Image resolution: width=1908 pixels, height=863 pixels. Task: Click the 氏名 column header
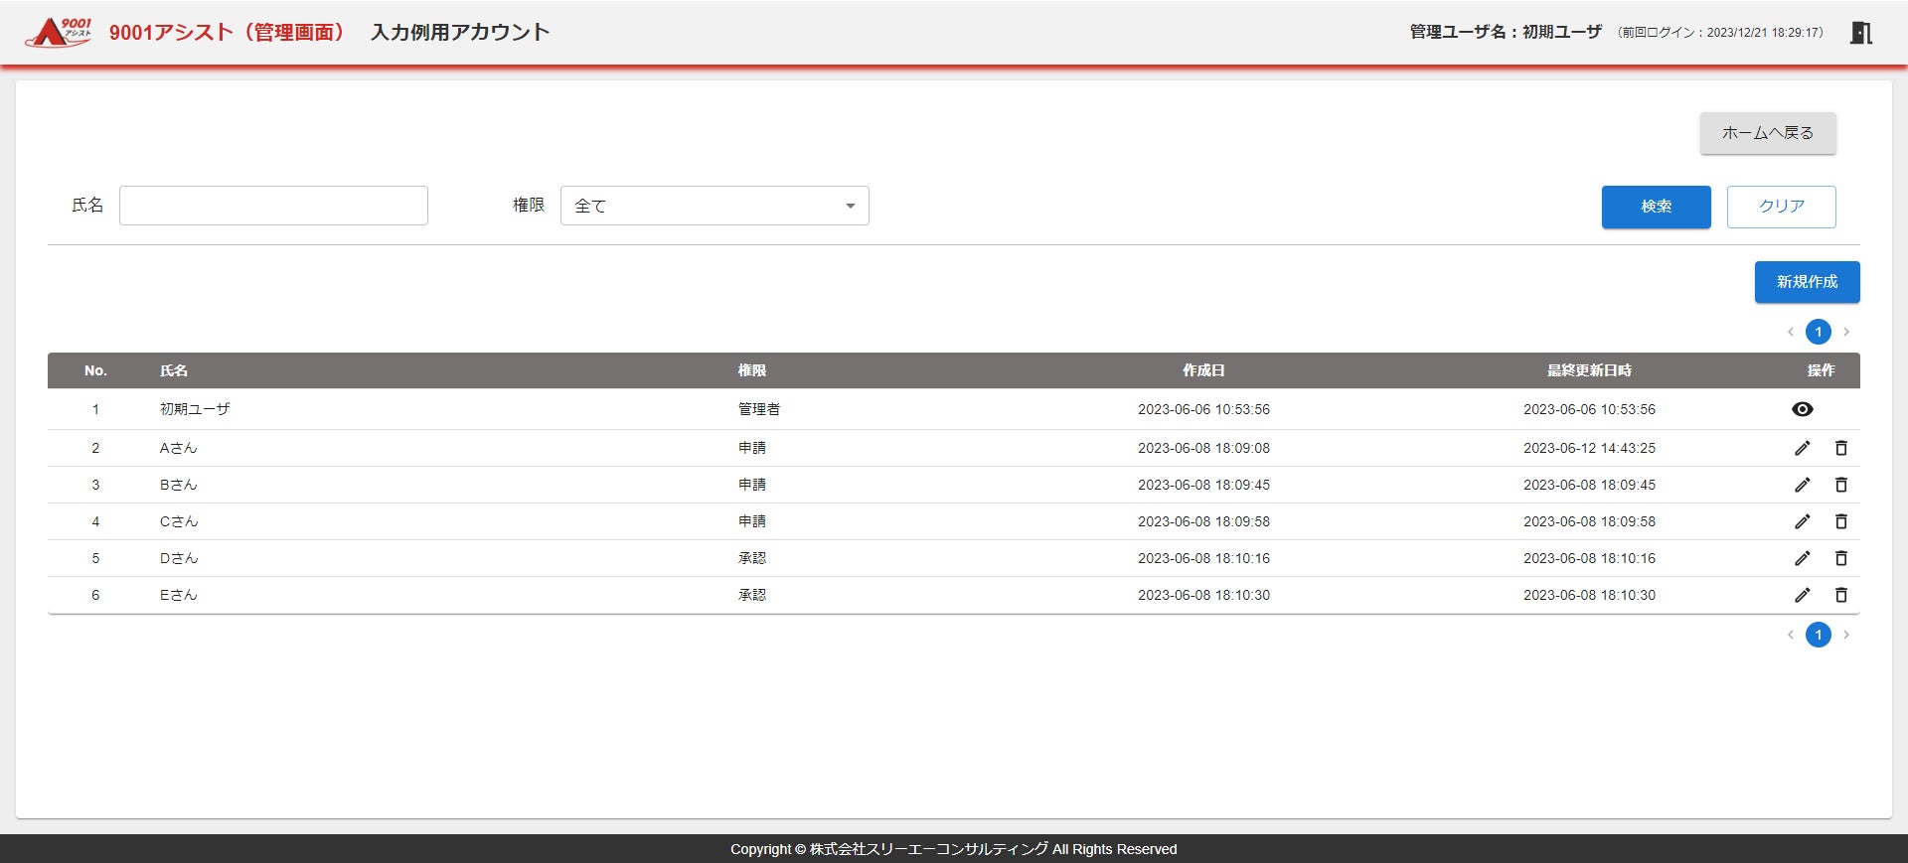point(174,370)
